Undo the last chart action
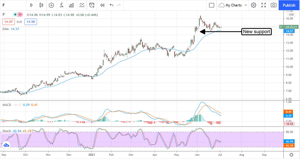 point(111,5)
